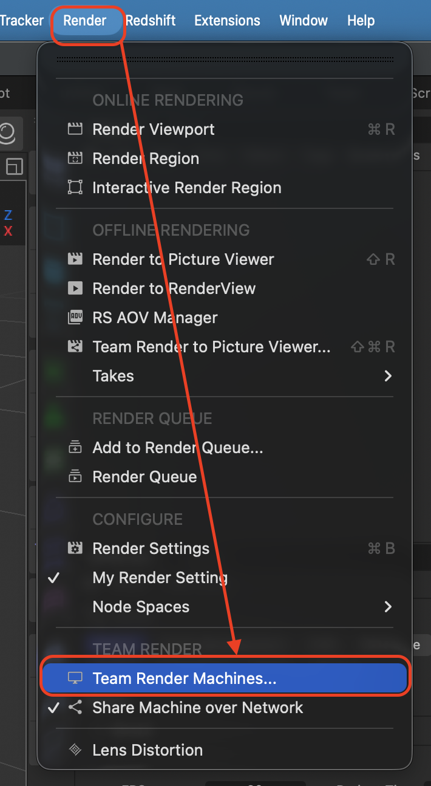Image resolution: width=431 pixels, height=786 pixels.
Task: Open the Redshift menu
Action: pos(150,20)
